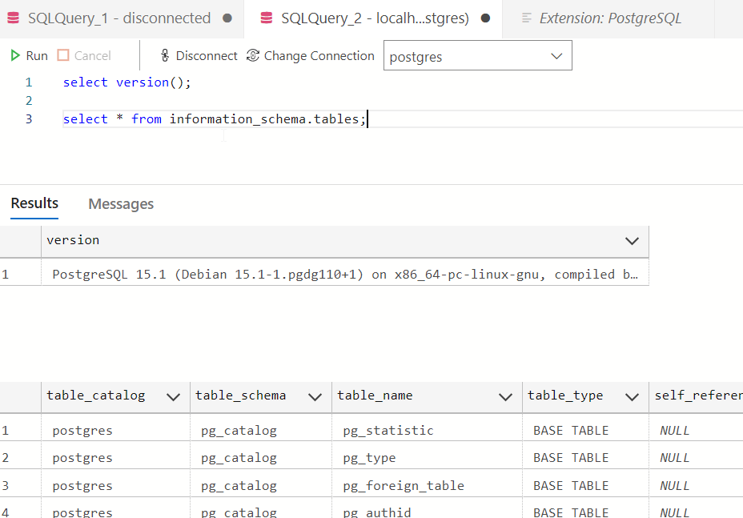Open the table_name column dropdown
Image resolution: width=743 pixels, height=518 pixels.
505,396
